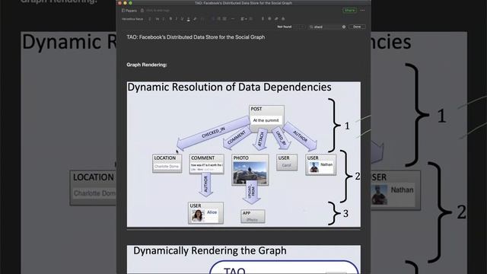Click the previous/next match stepper
Screen dimensions: 487x274
pyautogui.click(x=299, y=27)
